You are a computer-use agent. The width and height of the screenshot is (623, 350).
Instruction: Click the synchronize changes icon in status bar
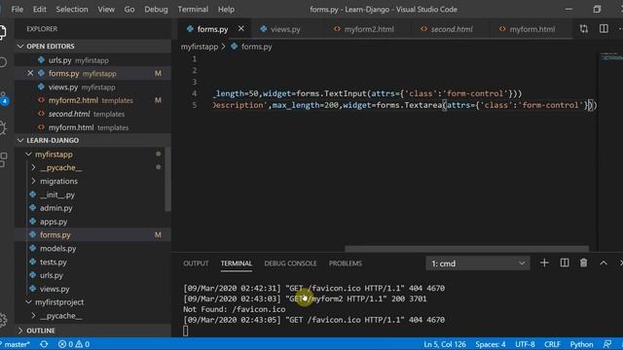click(44, 344)
